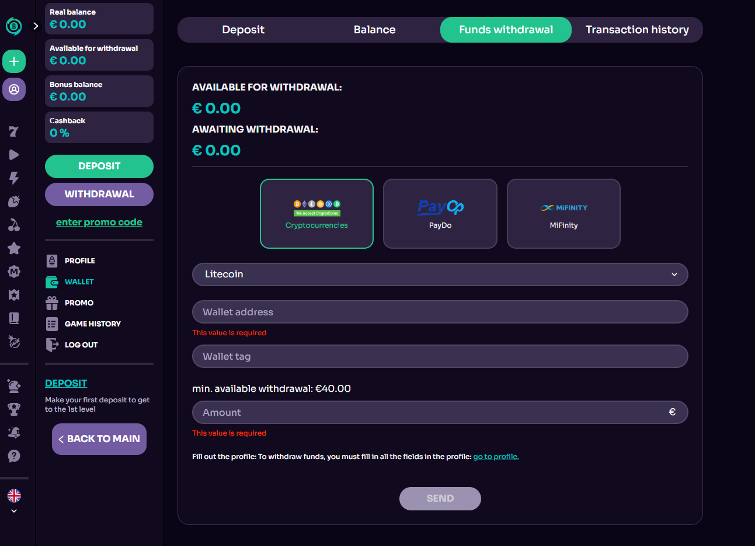Screen dimensions: 755x546
Task: Open the Deposit tab
Action: coord(243,30)
